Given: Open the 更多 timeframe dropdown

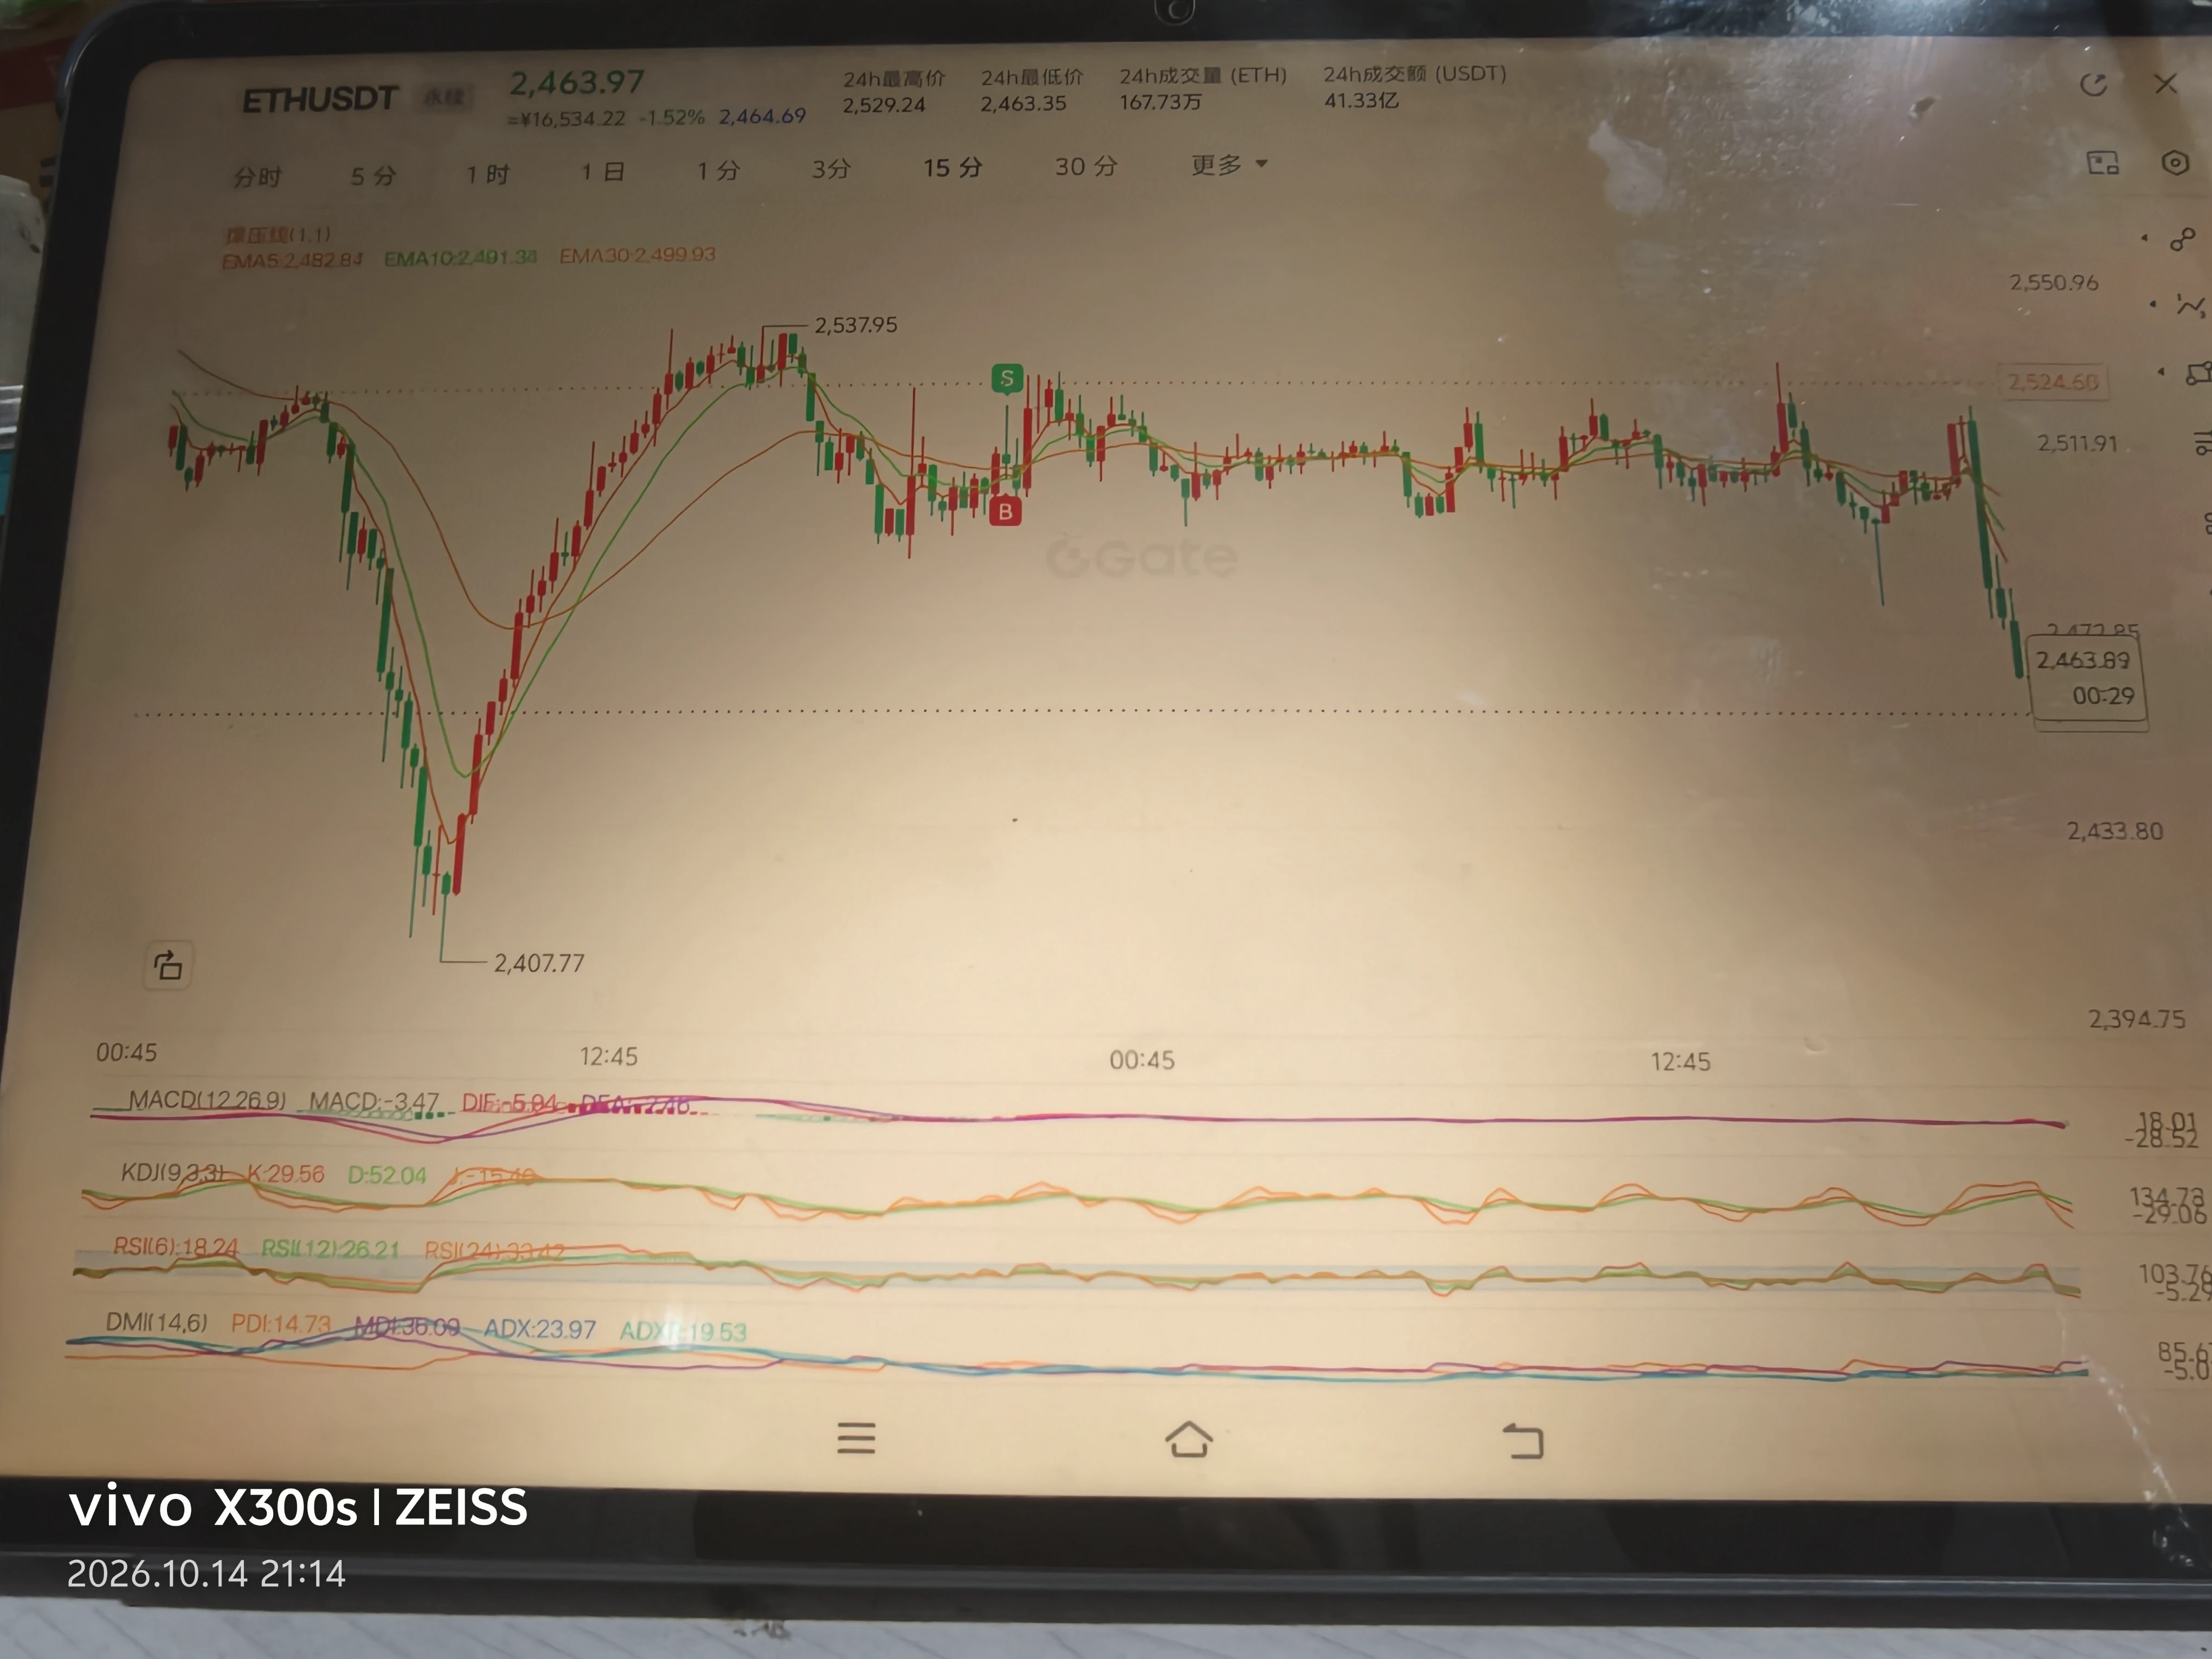Looking at the screenshot, I should [x=1229, y=165].
